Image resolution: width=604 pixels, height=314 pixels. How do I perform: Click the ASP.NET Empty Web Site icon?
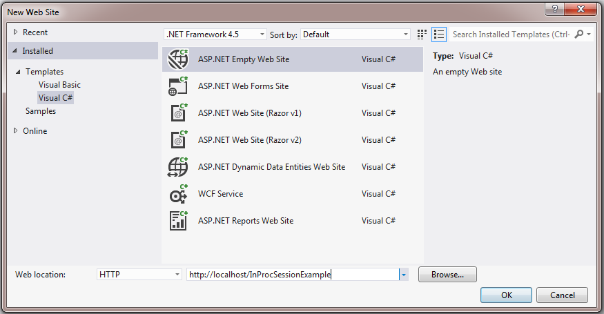178,59
